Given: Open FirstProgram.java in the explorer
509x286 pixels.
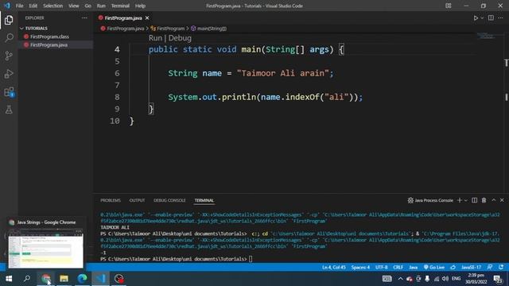Looking at the screenshot, I should (x=49, y=44).
